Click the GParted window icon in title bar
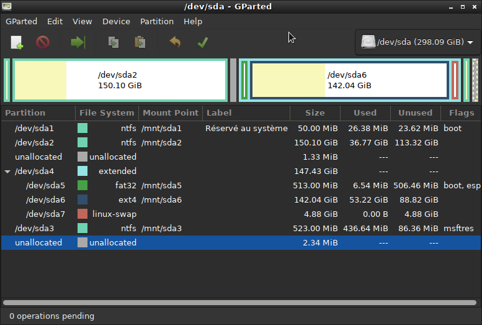 7,6
